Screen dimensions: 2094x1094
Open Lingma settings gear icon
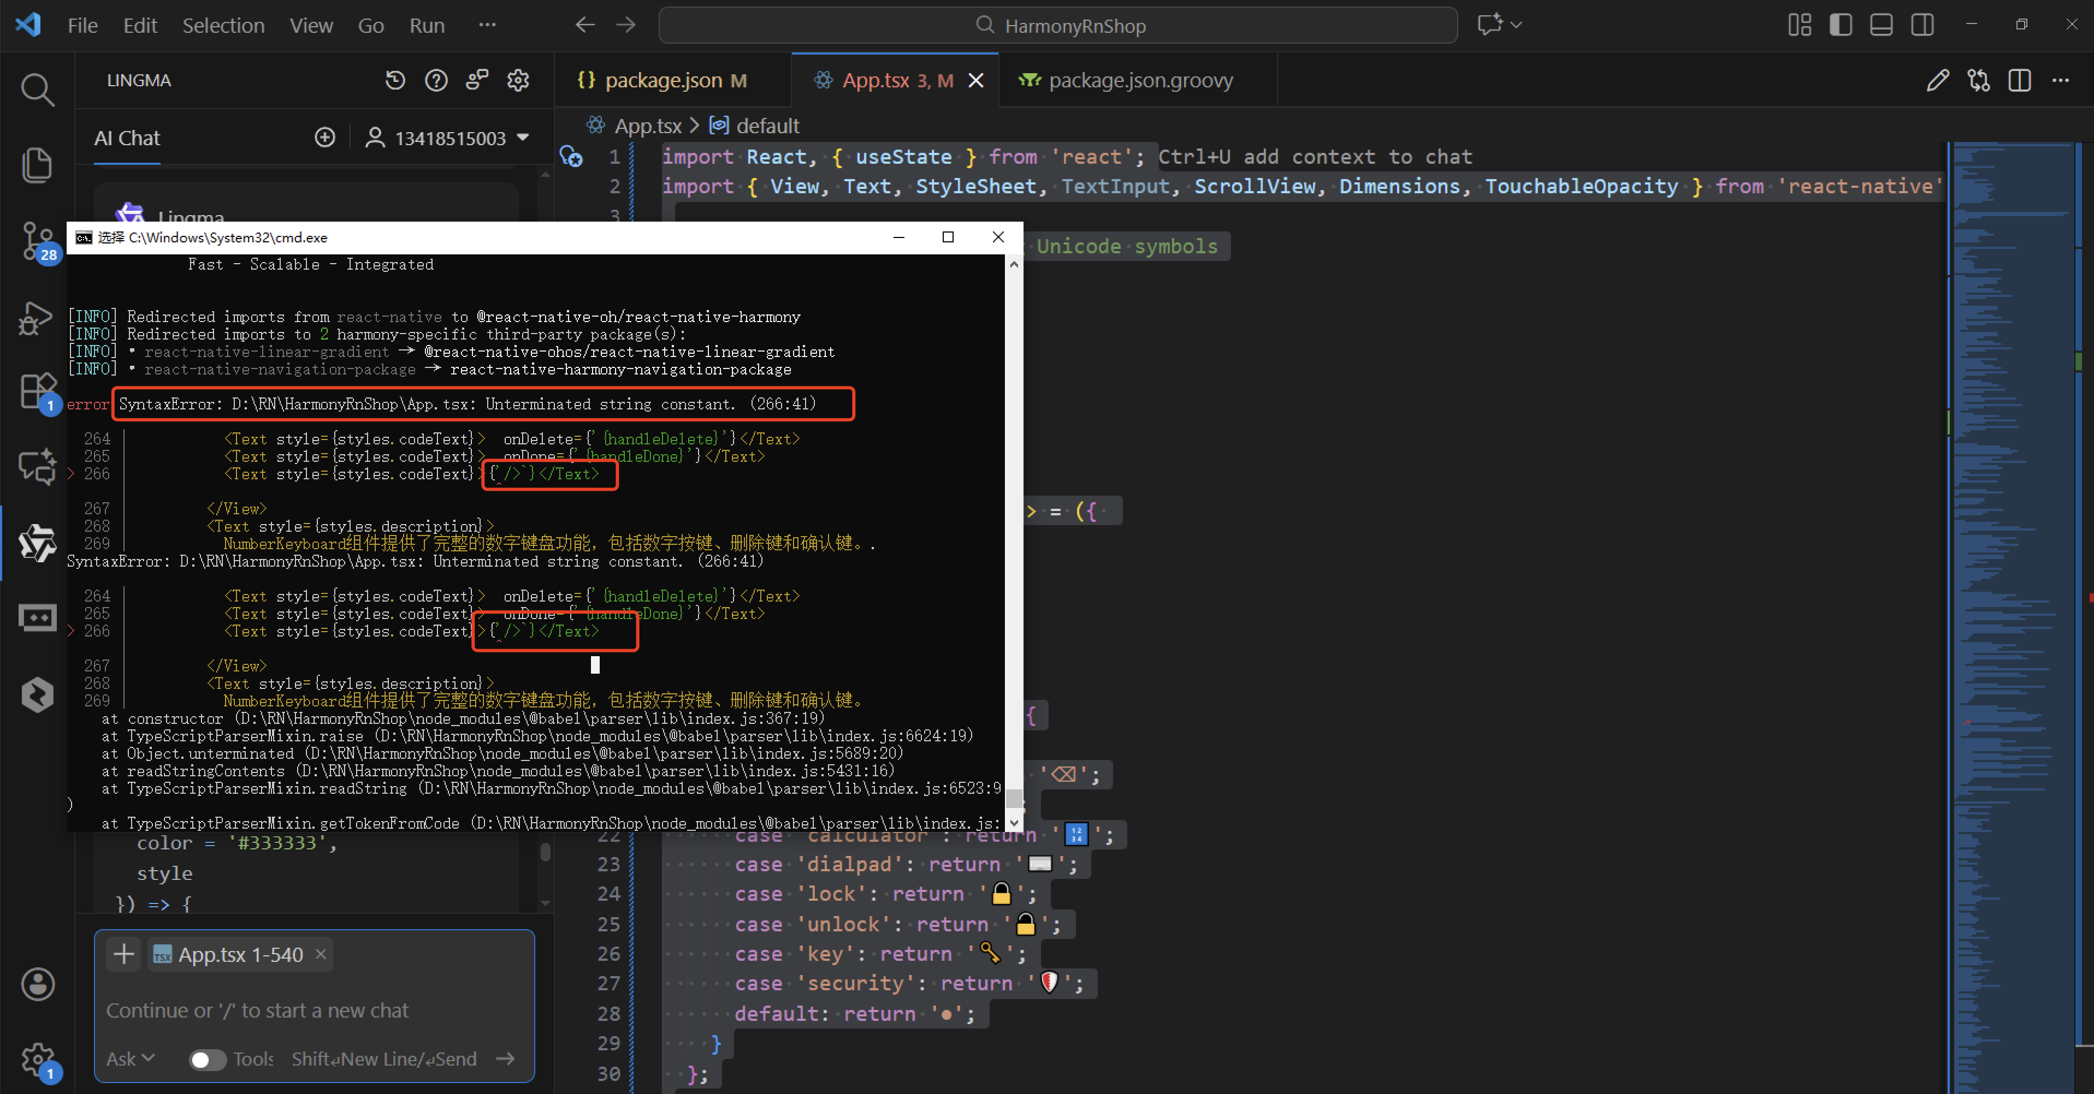(518, 80)
